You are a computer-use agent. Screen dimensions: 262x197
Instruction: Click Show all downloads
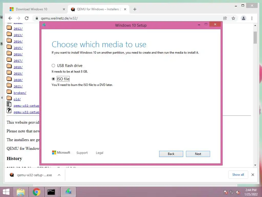click(x=238, y=175)
